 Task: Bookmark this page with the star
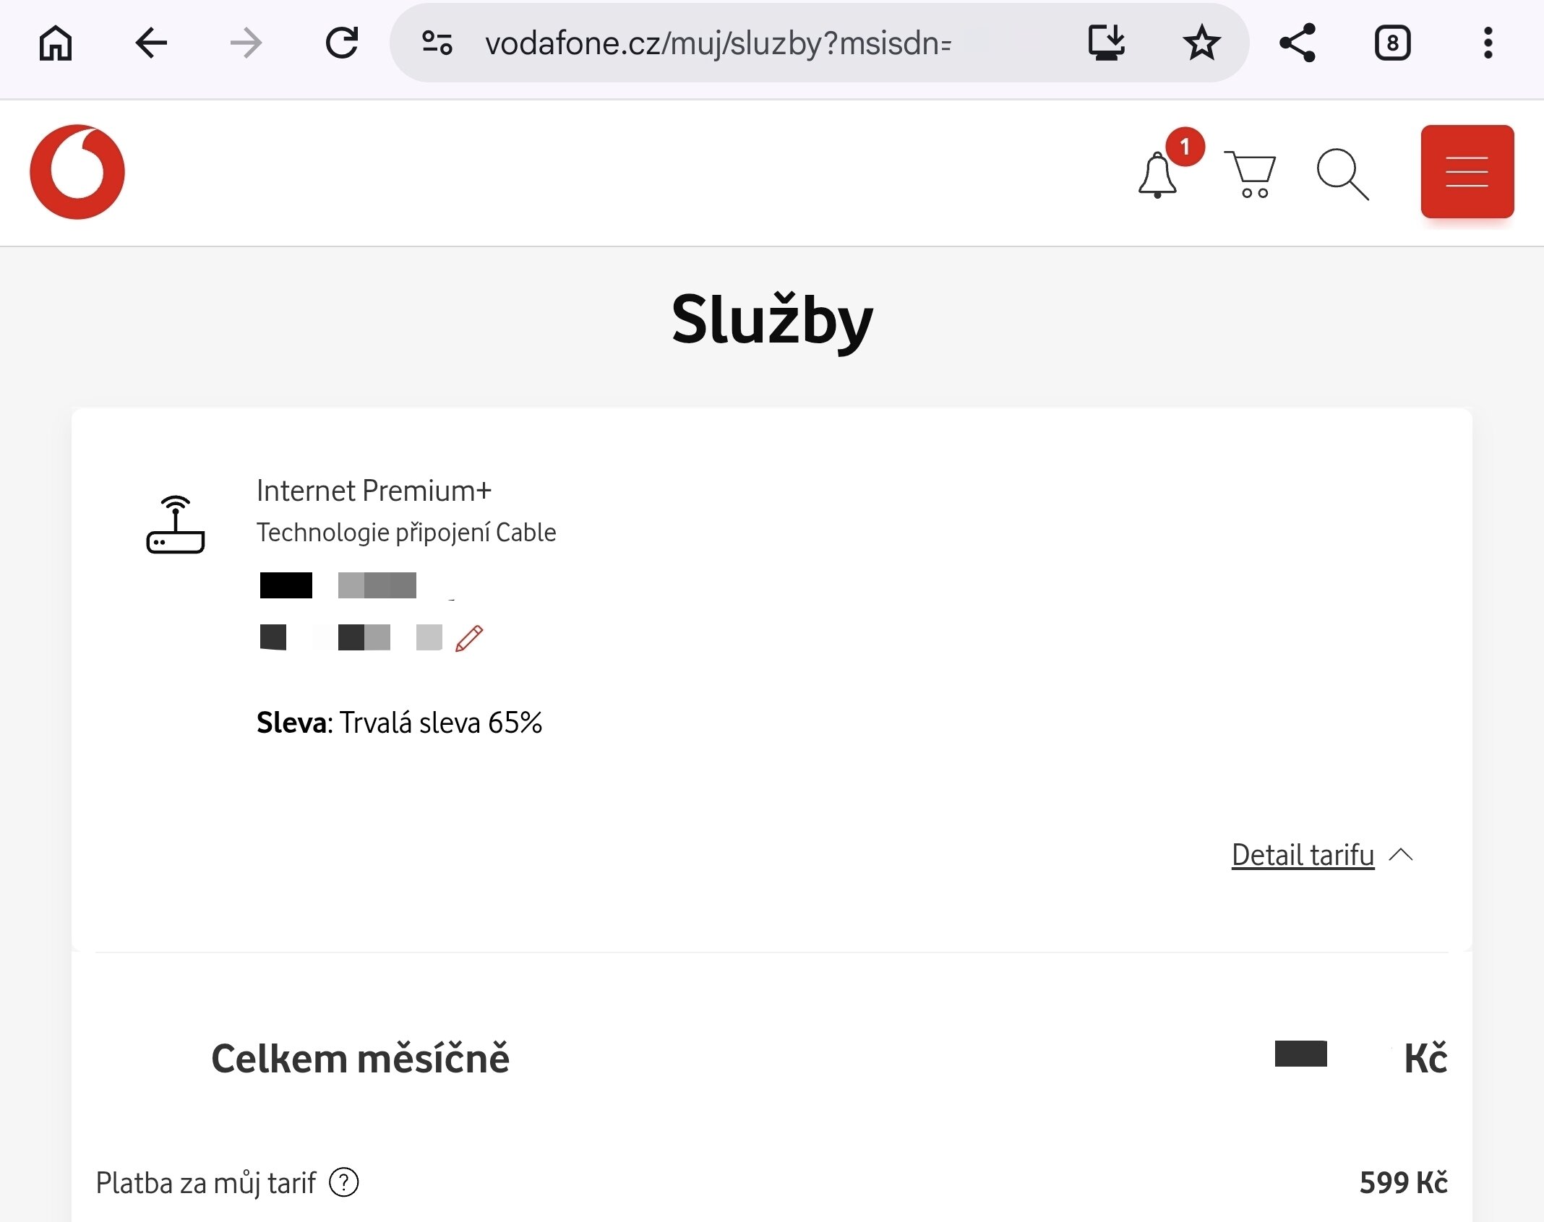click(x=1201, y=43)
